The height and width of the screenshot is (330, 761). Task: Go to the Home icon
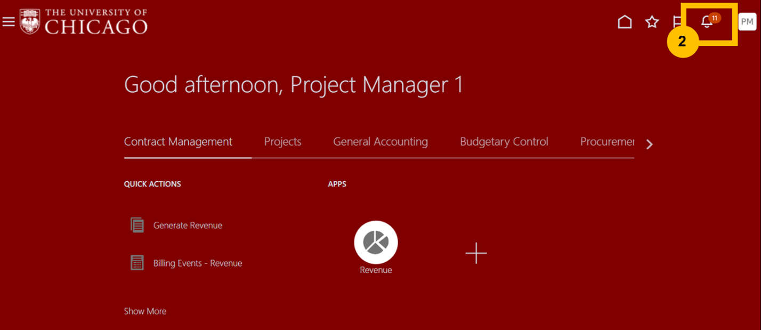pyautogui.click(x=625, y=22)
